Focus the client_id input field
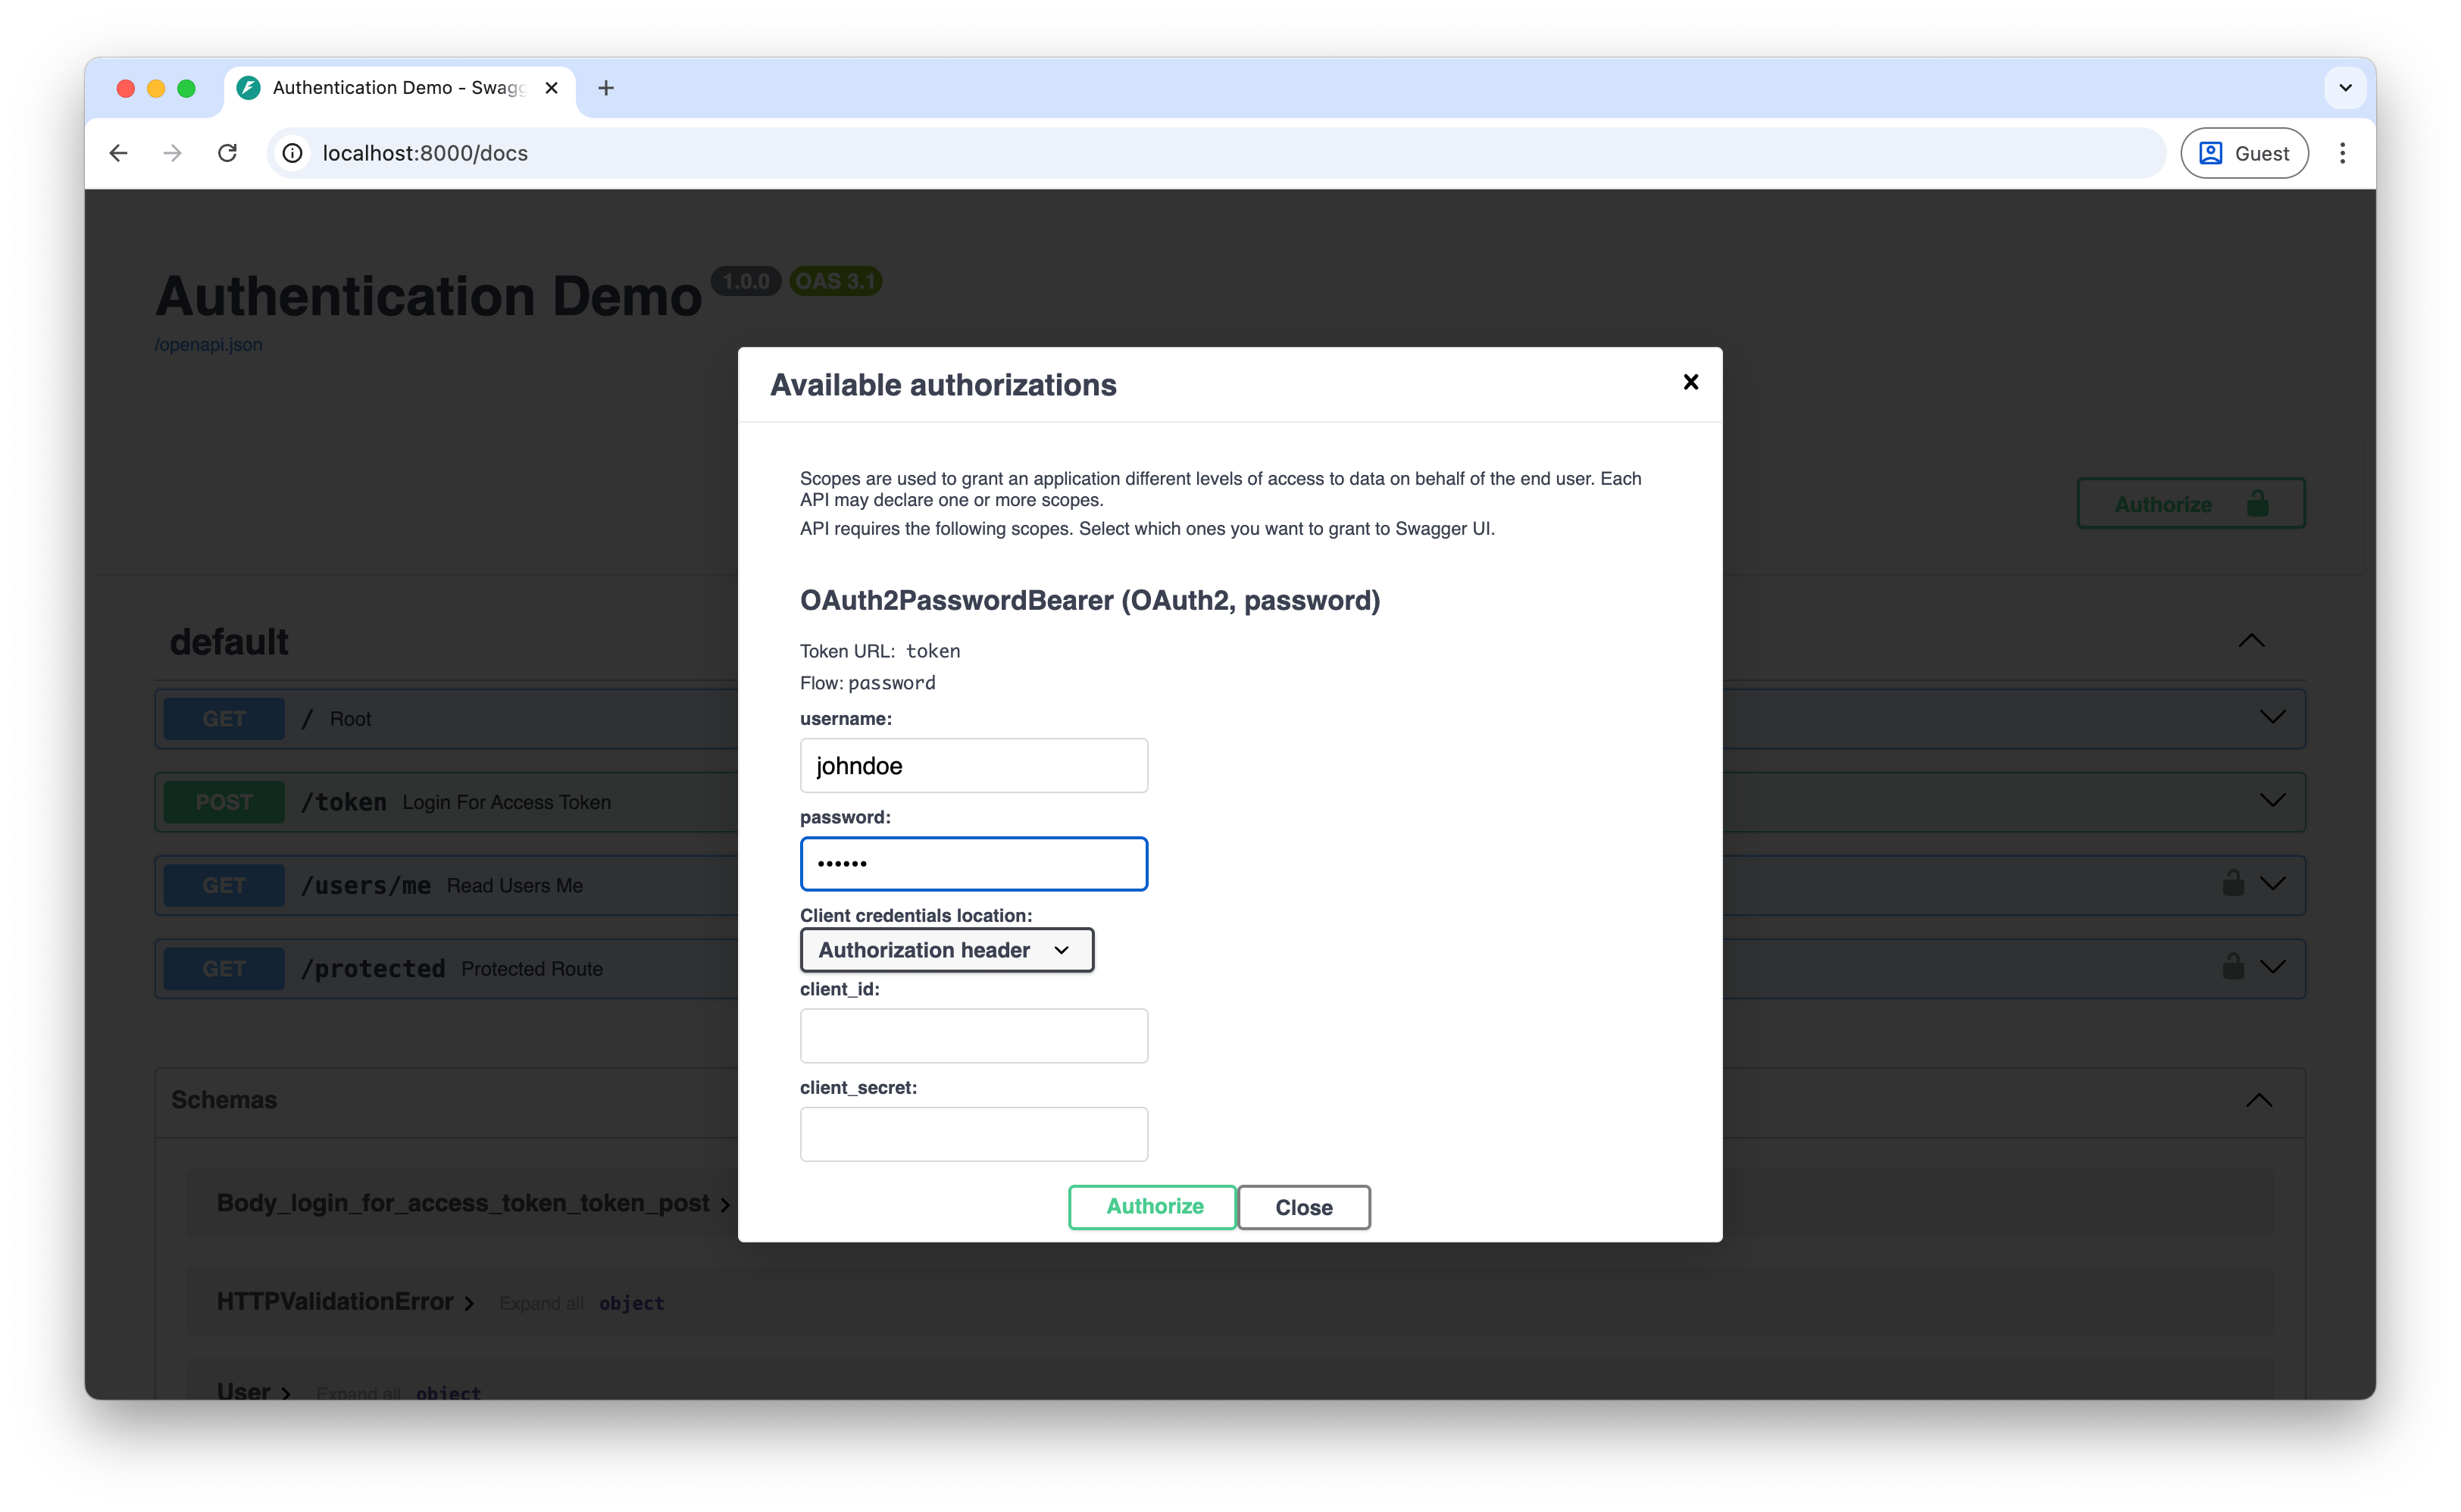This screenshot has width=2461, height=1512. coord(973,1036)
